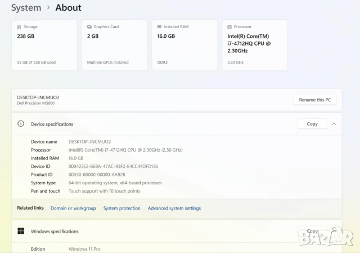Image resolution: width=360 pixels, height=253 pixels.
Task: Select Product ID value 00330-80000-00000-AA928
Action: tap(97, 175)
